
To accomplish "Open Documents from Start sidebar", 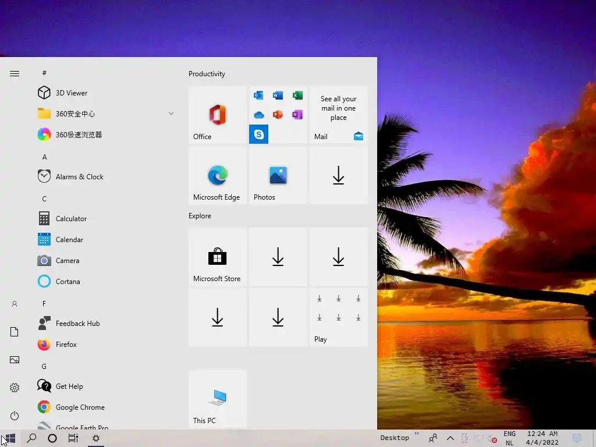I will pyautogui.click(x=15, y=332).
